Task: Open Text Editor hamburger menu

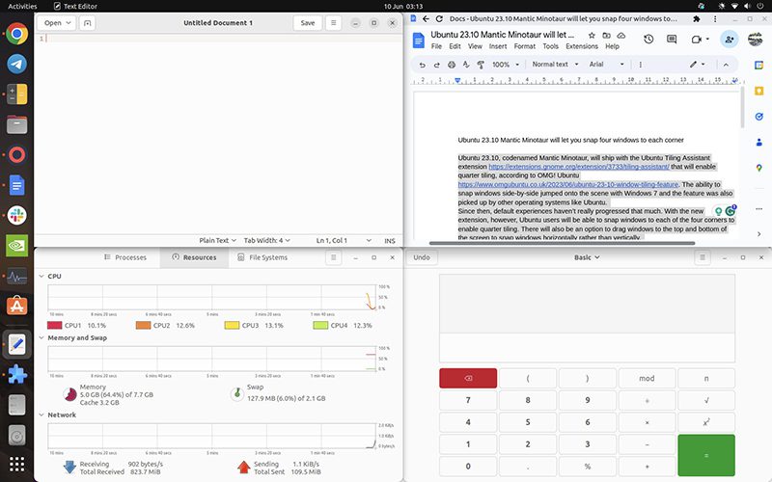Action: click(333, 23)
